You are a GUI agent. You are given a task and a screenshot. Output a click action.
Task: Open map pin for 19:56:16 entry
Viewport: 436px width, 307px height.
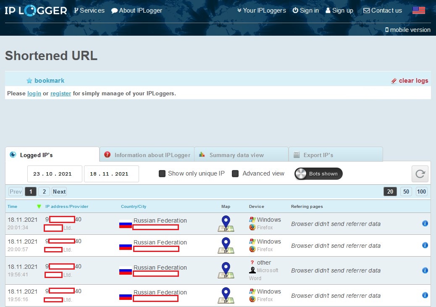coord(226,295)
